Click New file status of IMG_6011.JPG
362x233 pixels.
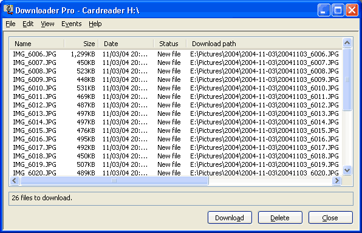tap(169, 96)
